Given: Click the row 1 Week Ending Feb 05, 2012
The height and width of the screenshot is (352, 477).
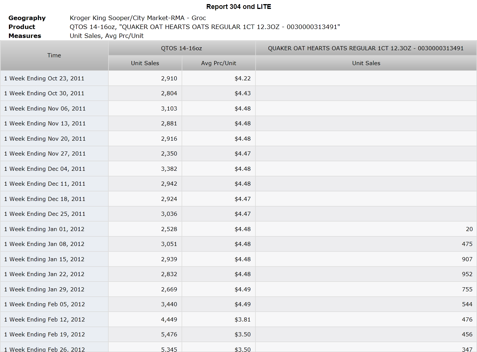Looking at the screenshot, I should click(238, 304).
